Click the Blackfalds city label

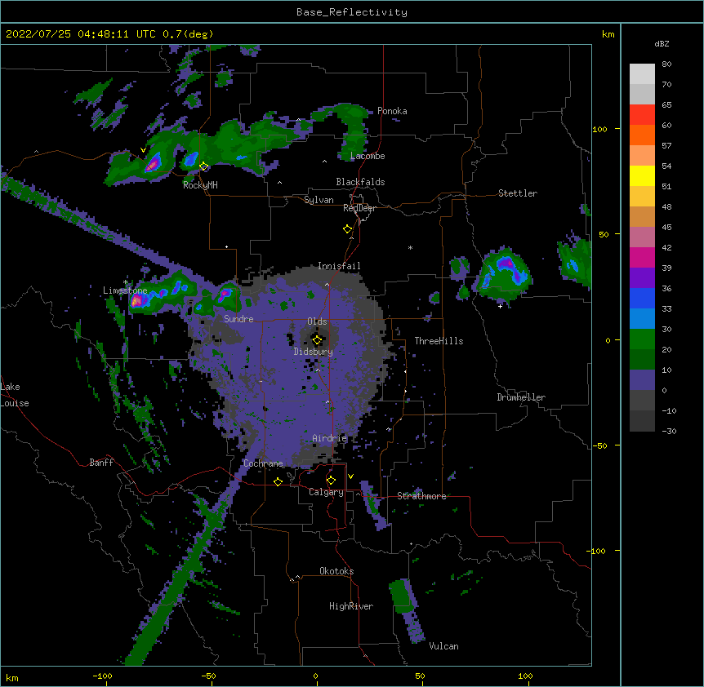coord(360,182)
